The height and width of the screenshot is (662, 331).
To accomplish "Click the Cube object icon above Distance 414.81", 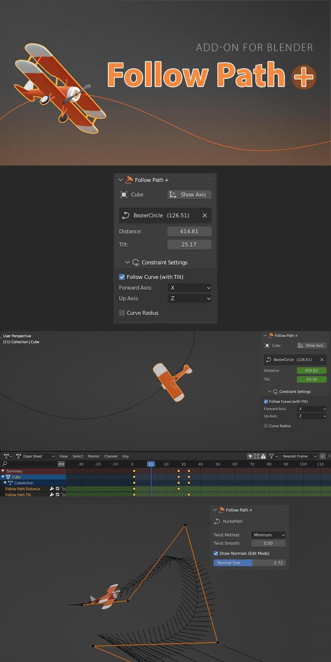I will click(124, 194).
